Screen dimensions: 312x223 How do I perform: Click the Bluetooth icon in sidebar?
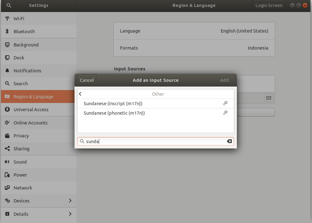[7, 32]
